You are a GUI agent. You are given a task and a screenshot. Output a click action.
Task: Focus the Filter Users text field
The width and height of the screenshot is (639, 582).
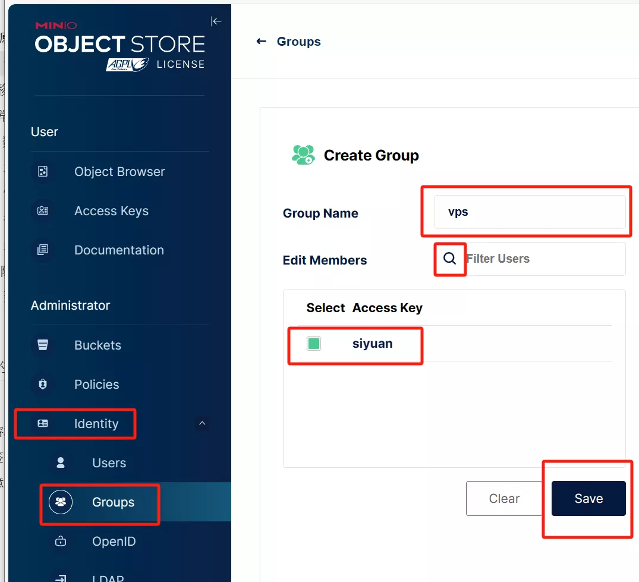click(541, 259)
